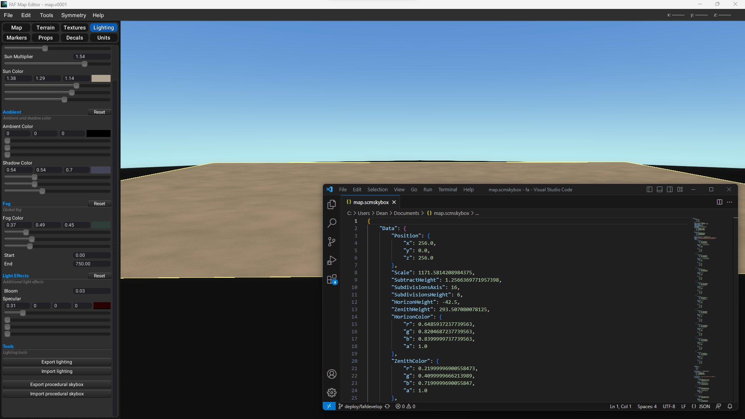The image size is (745, 419).
Task: Click the VS Code minimap scroll area
Action: coord(712,310)
